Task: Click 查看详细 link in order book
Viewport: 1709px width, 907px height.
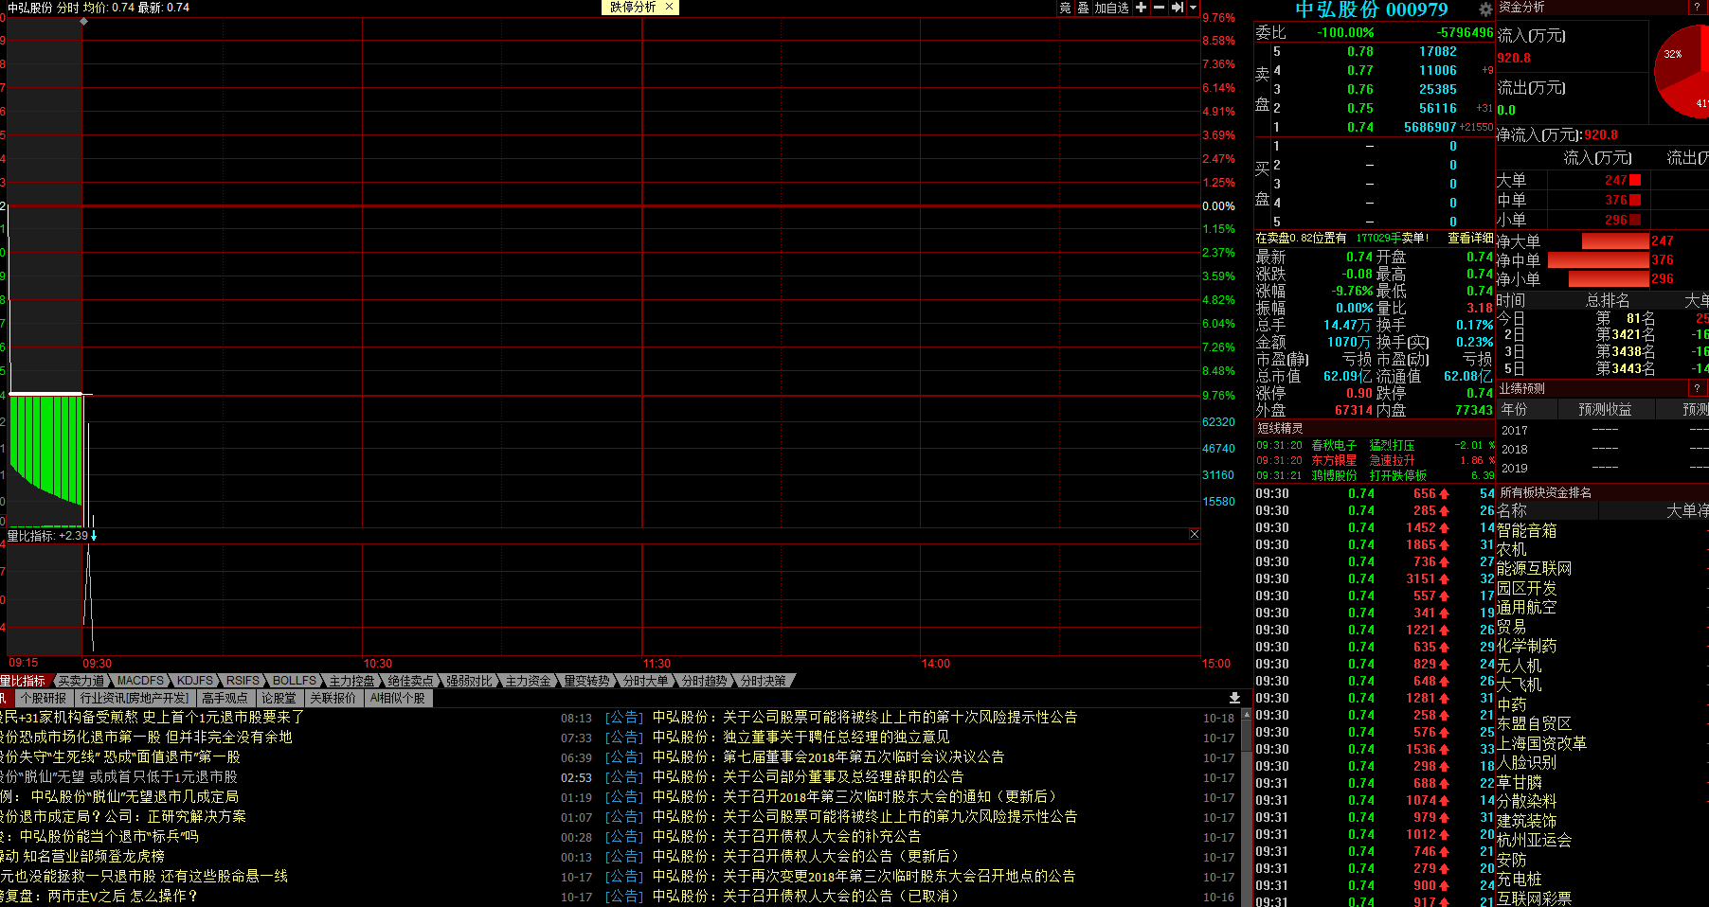Action: point(1469,239)
